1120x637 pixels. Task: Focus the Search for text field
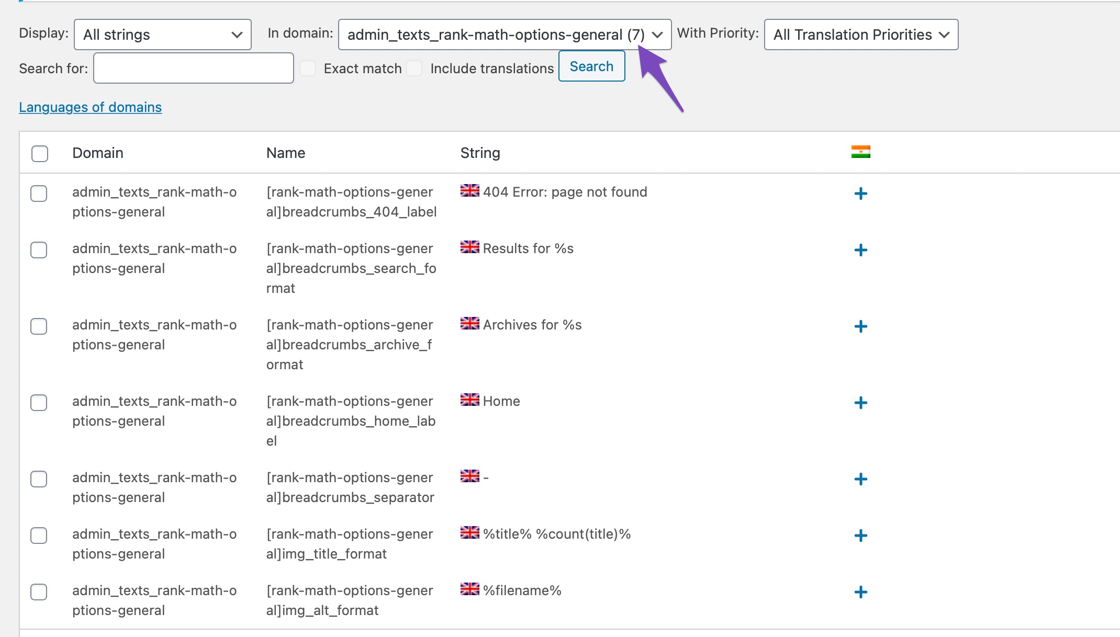click(194, 68)
